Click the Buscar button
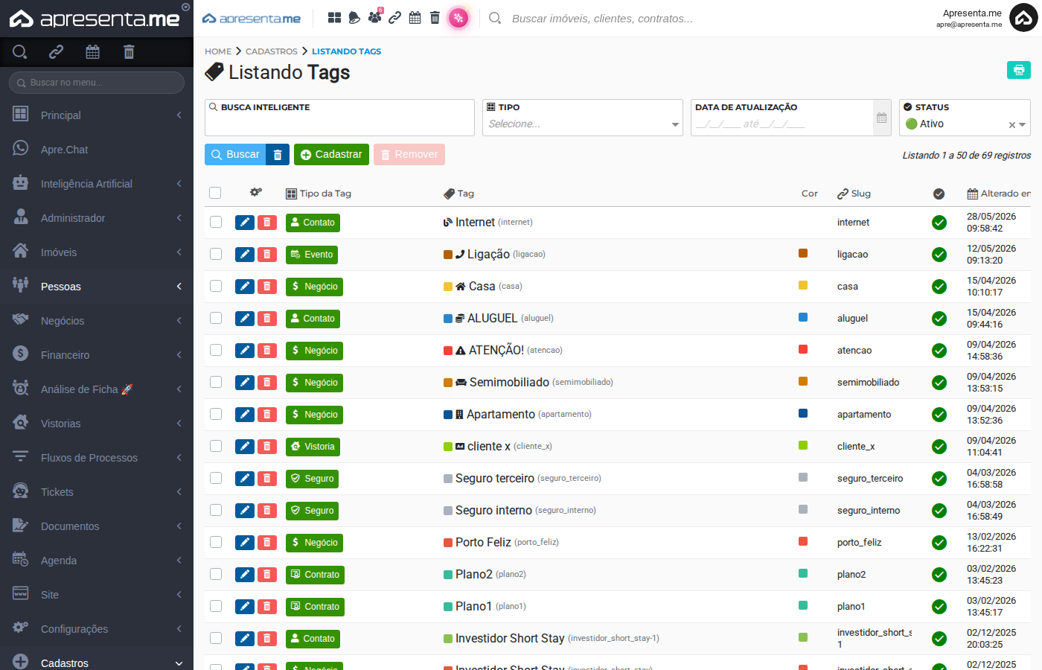This screenshot has width=1042, height=670. 235,155
